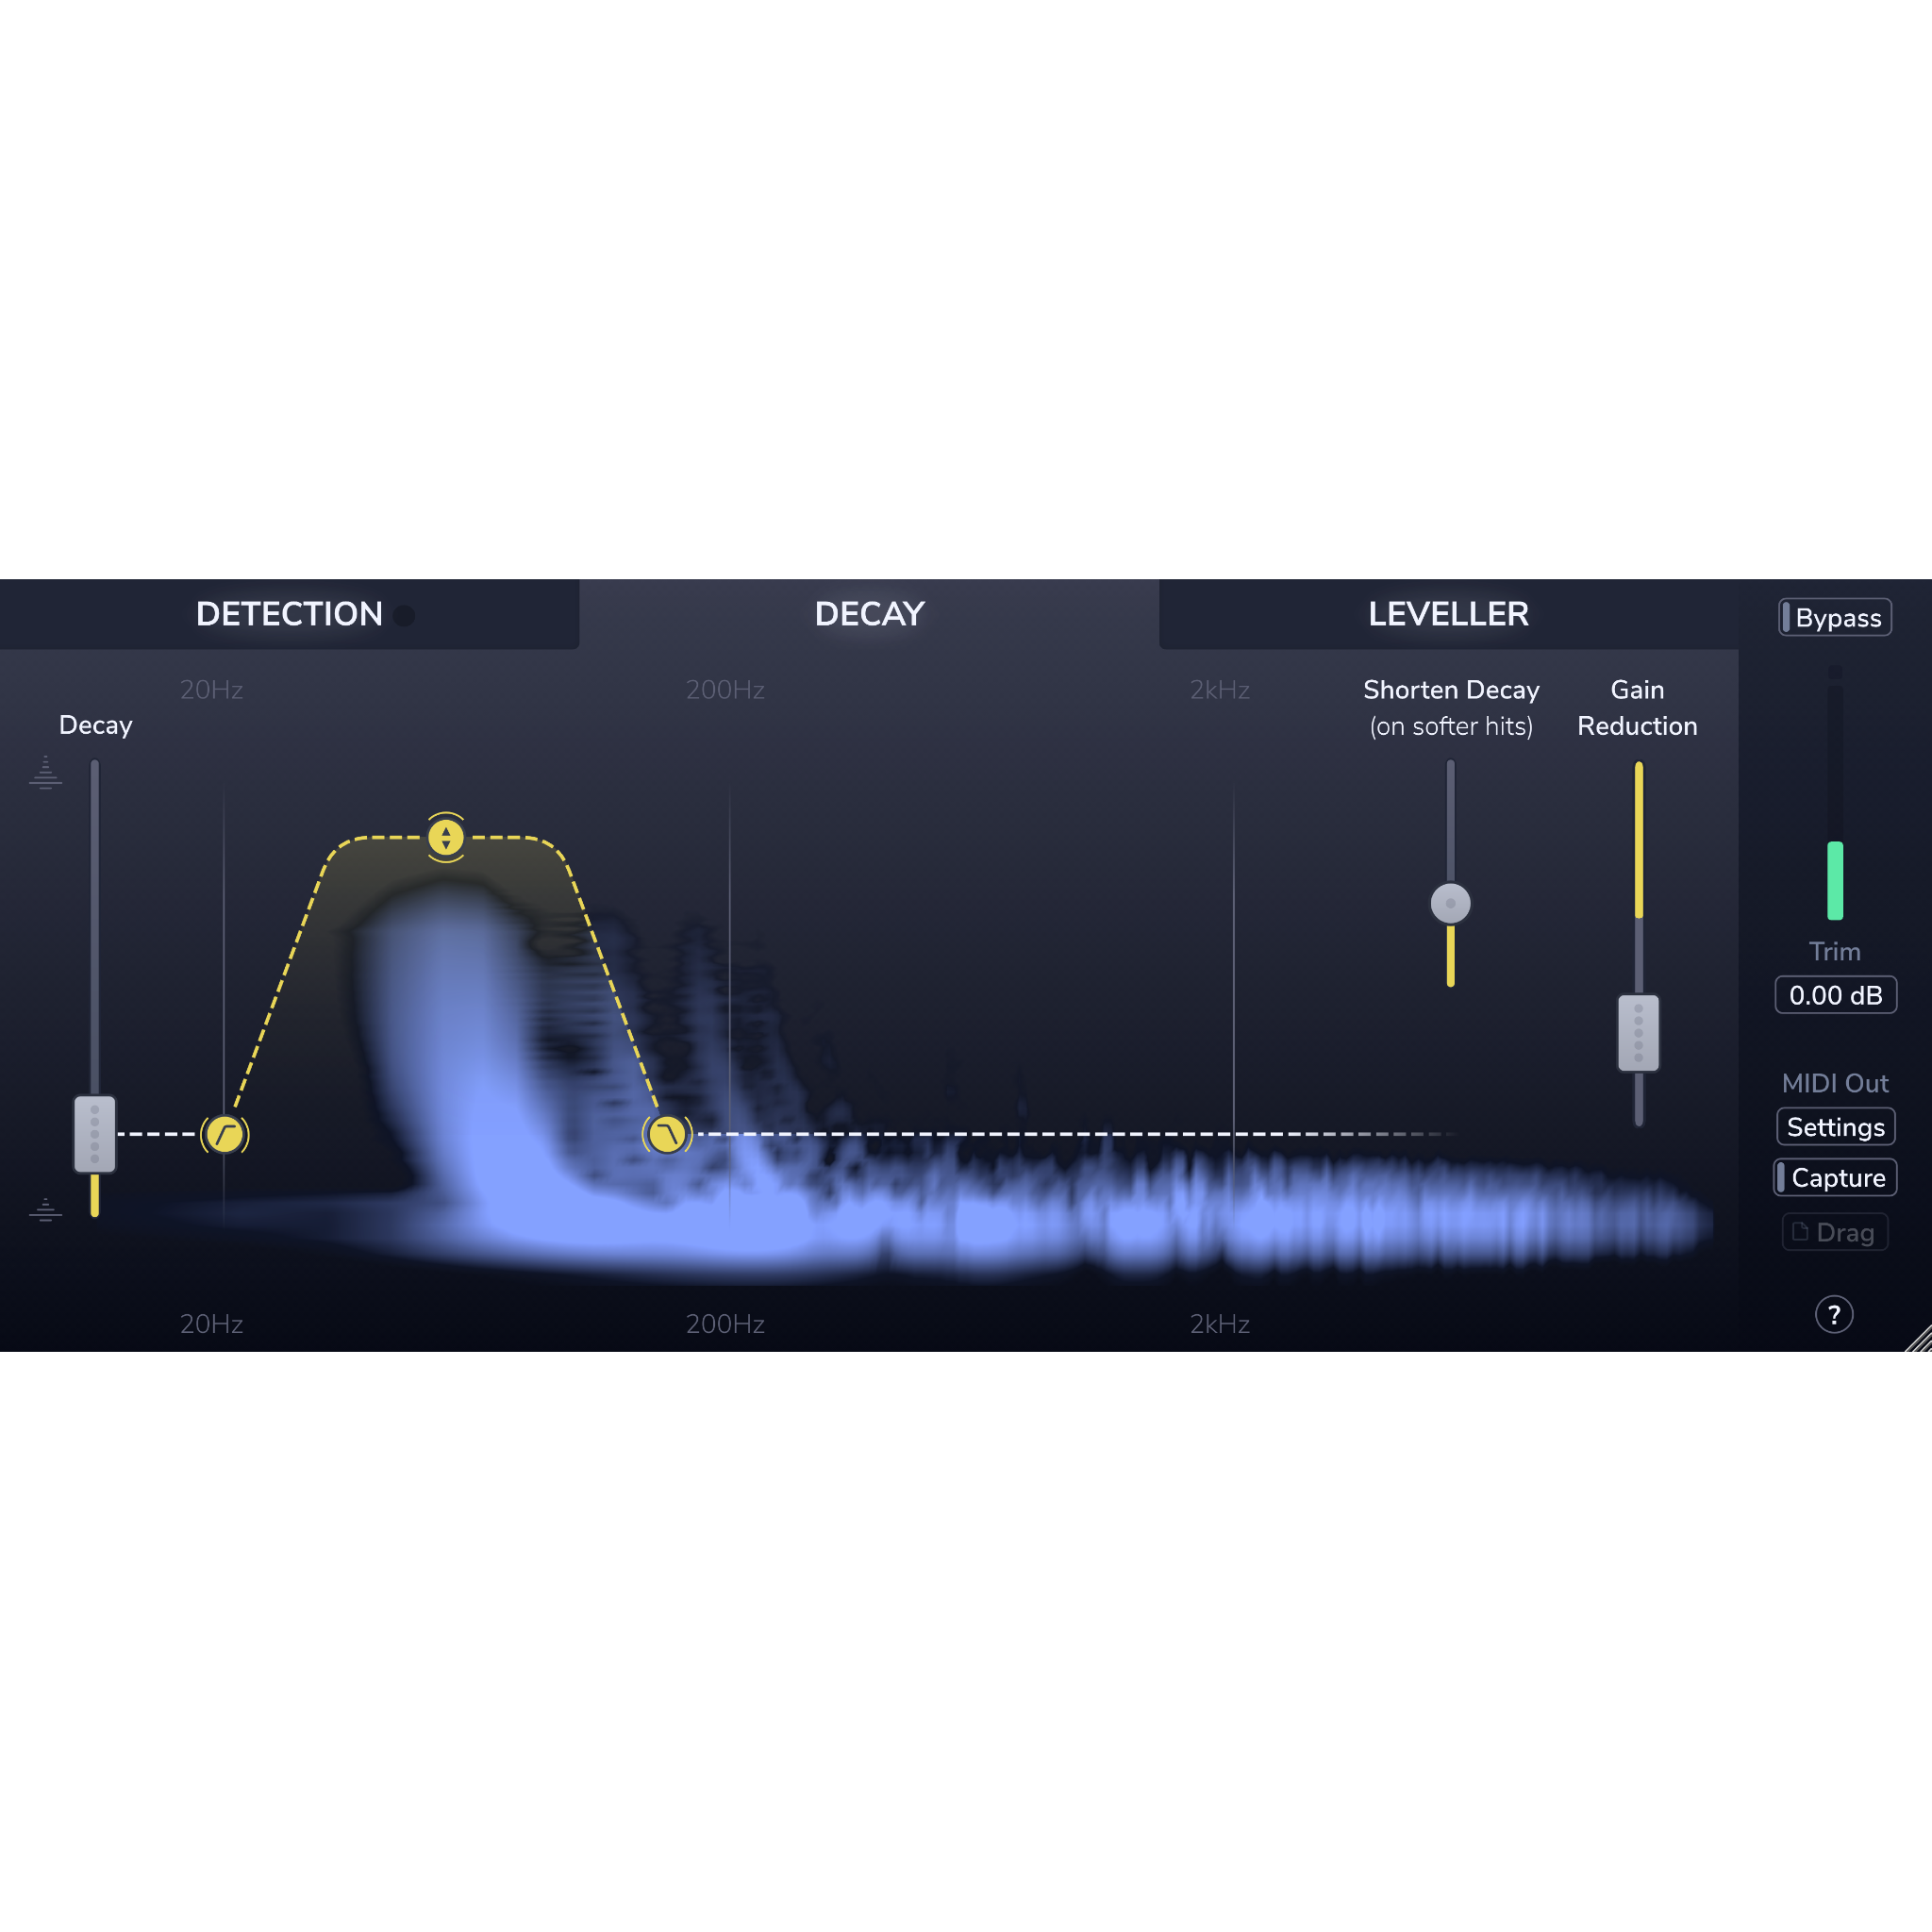Open the LEVELLER tab

1448,614
